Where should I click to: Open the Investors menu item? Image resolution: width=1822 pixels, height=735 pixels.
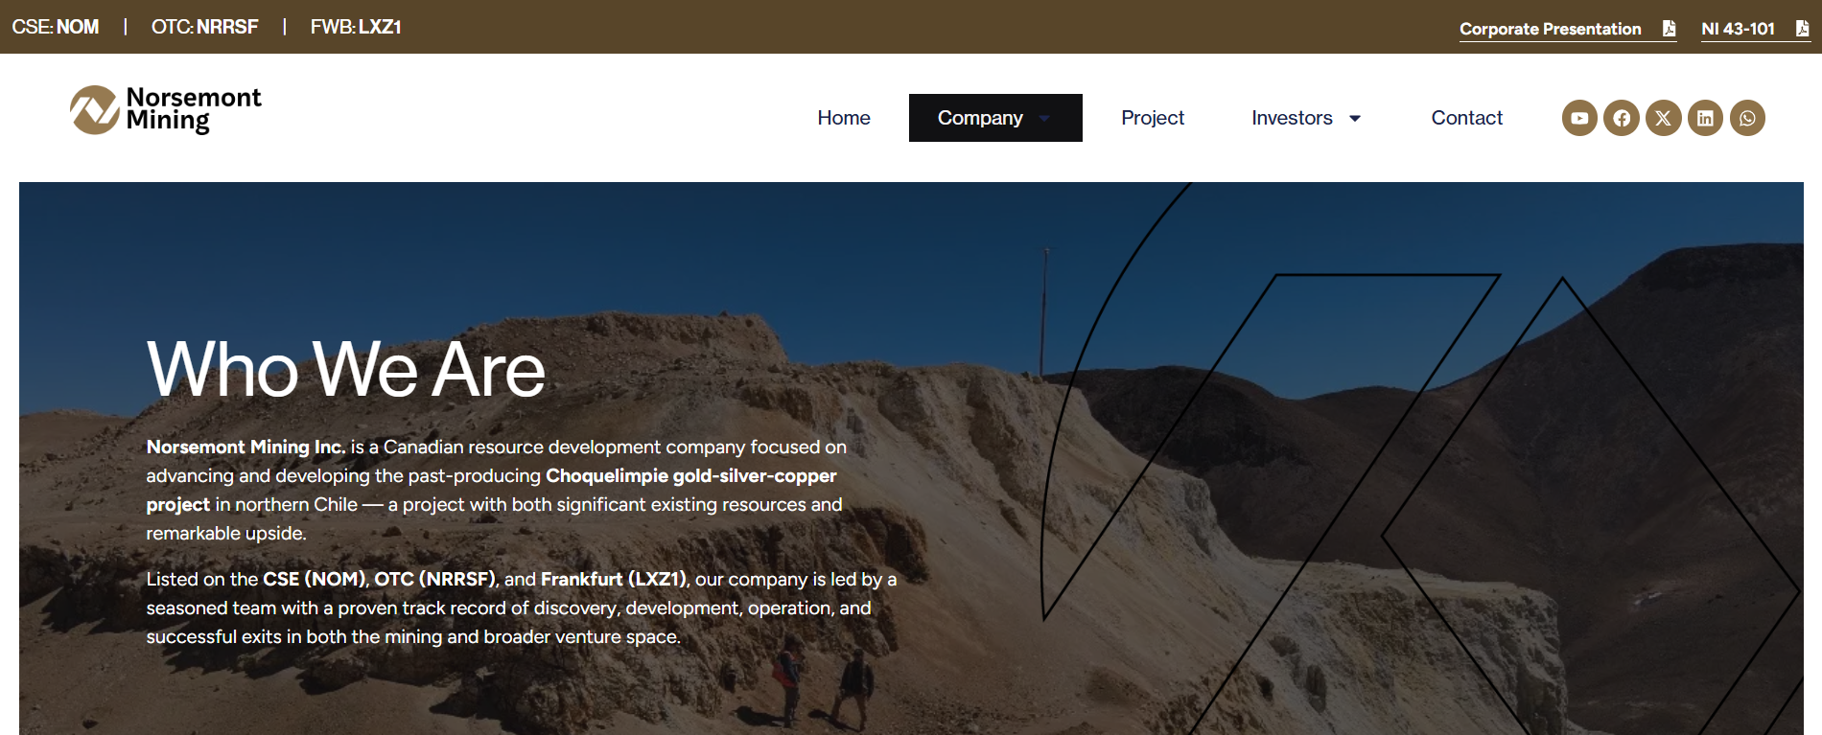pos(1292,118)
